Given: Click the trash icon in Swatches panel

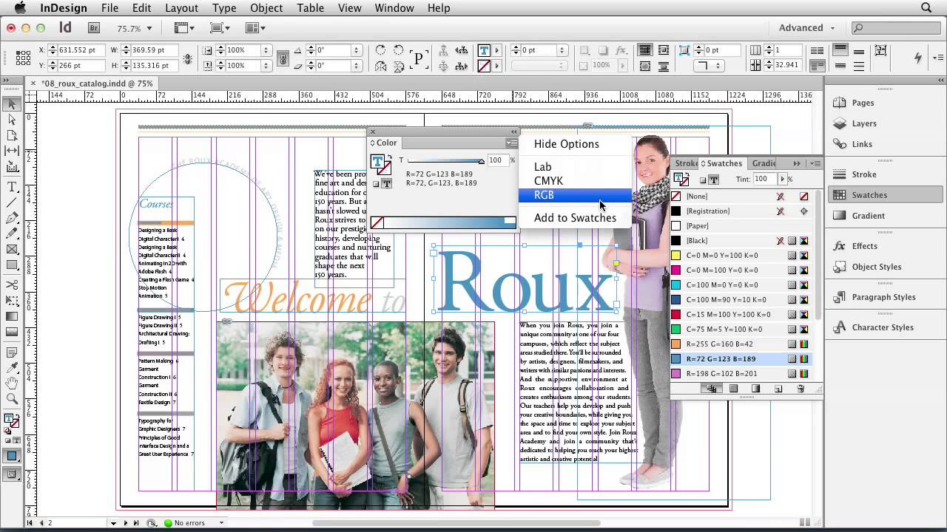Looking at the screenshot, I should coord(801,389).
